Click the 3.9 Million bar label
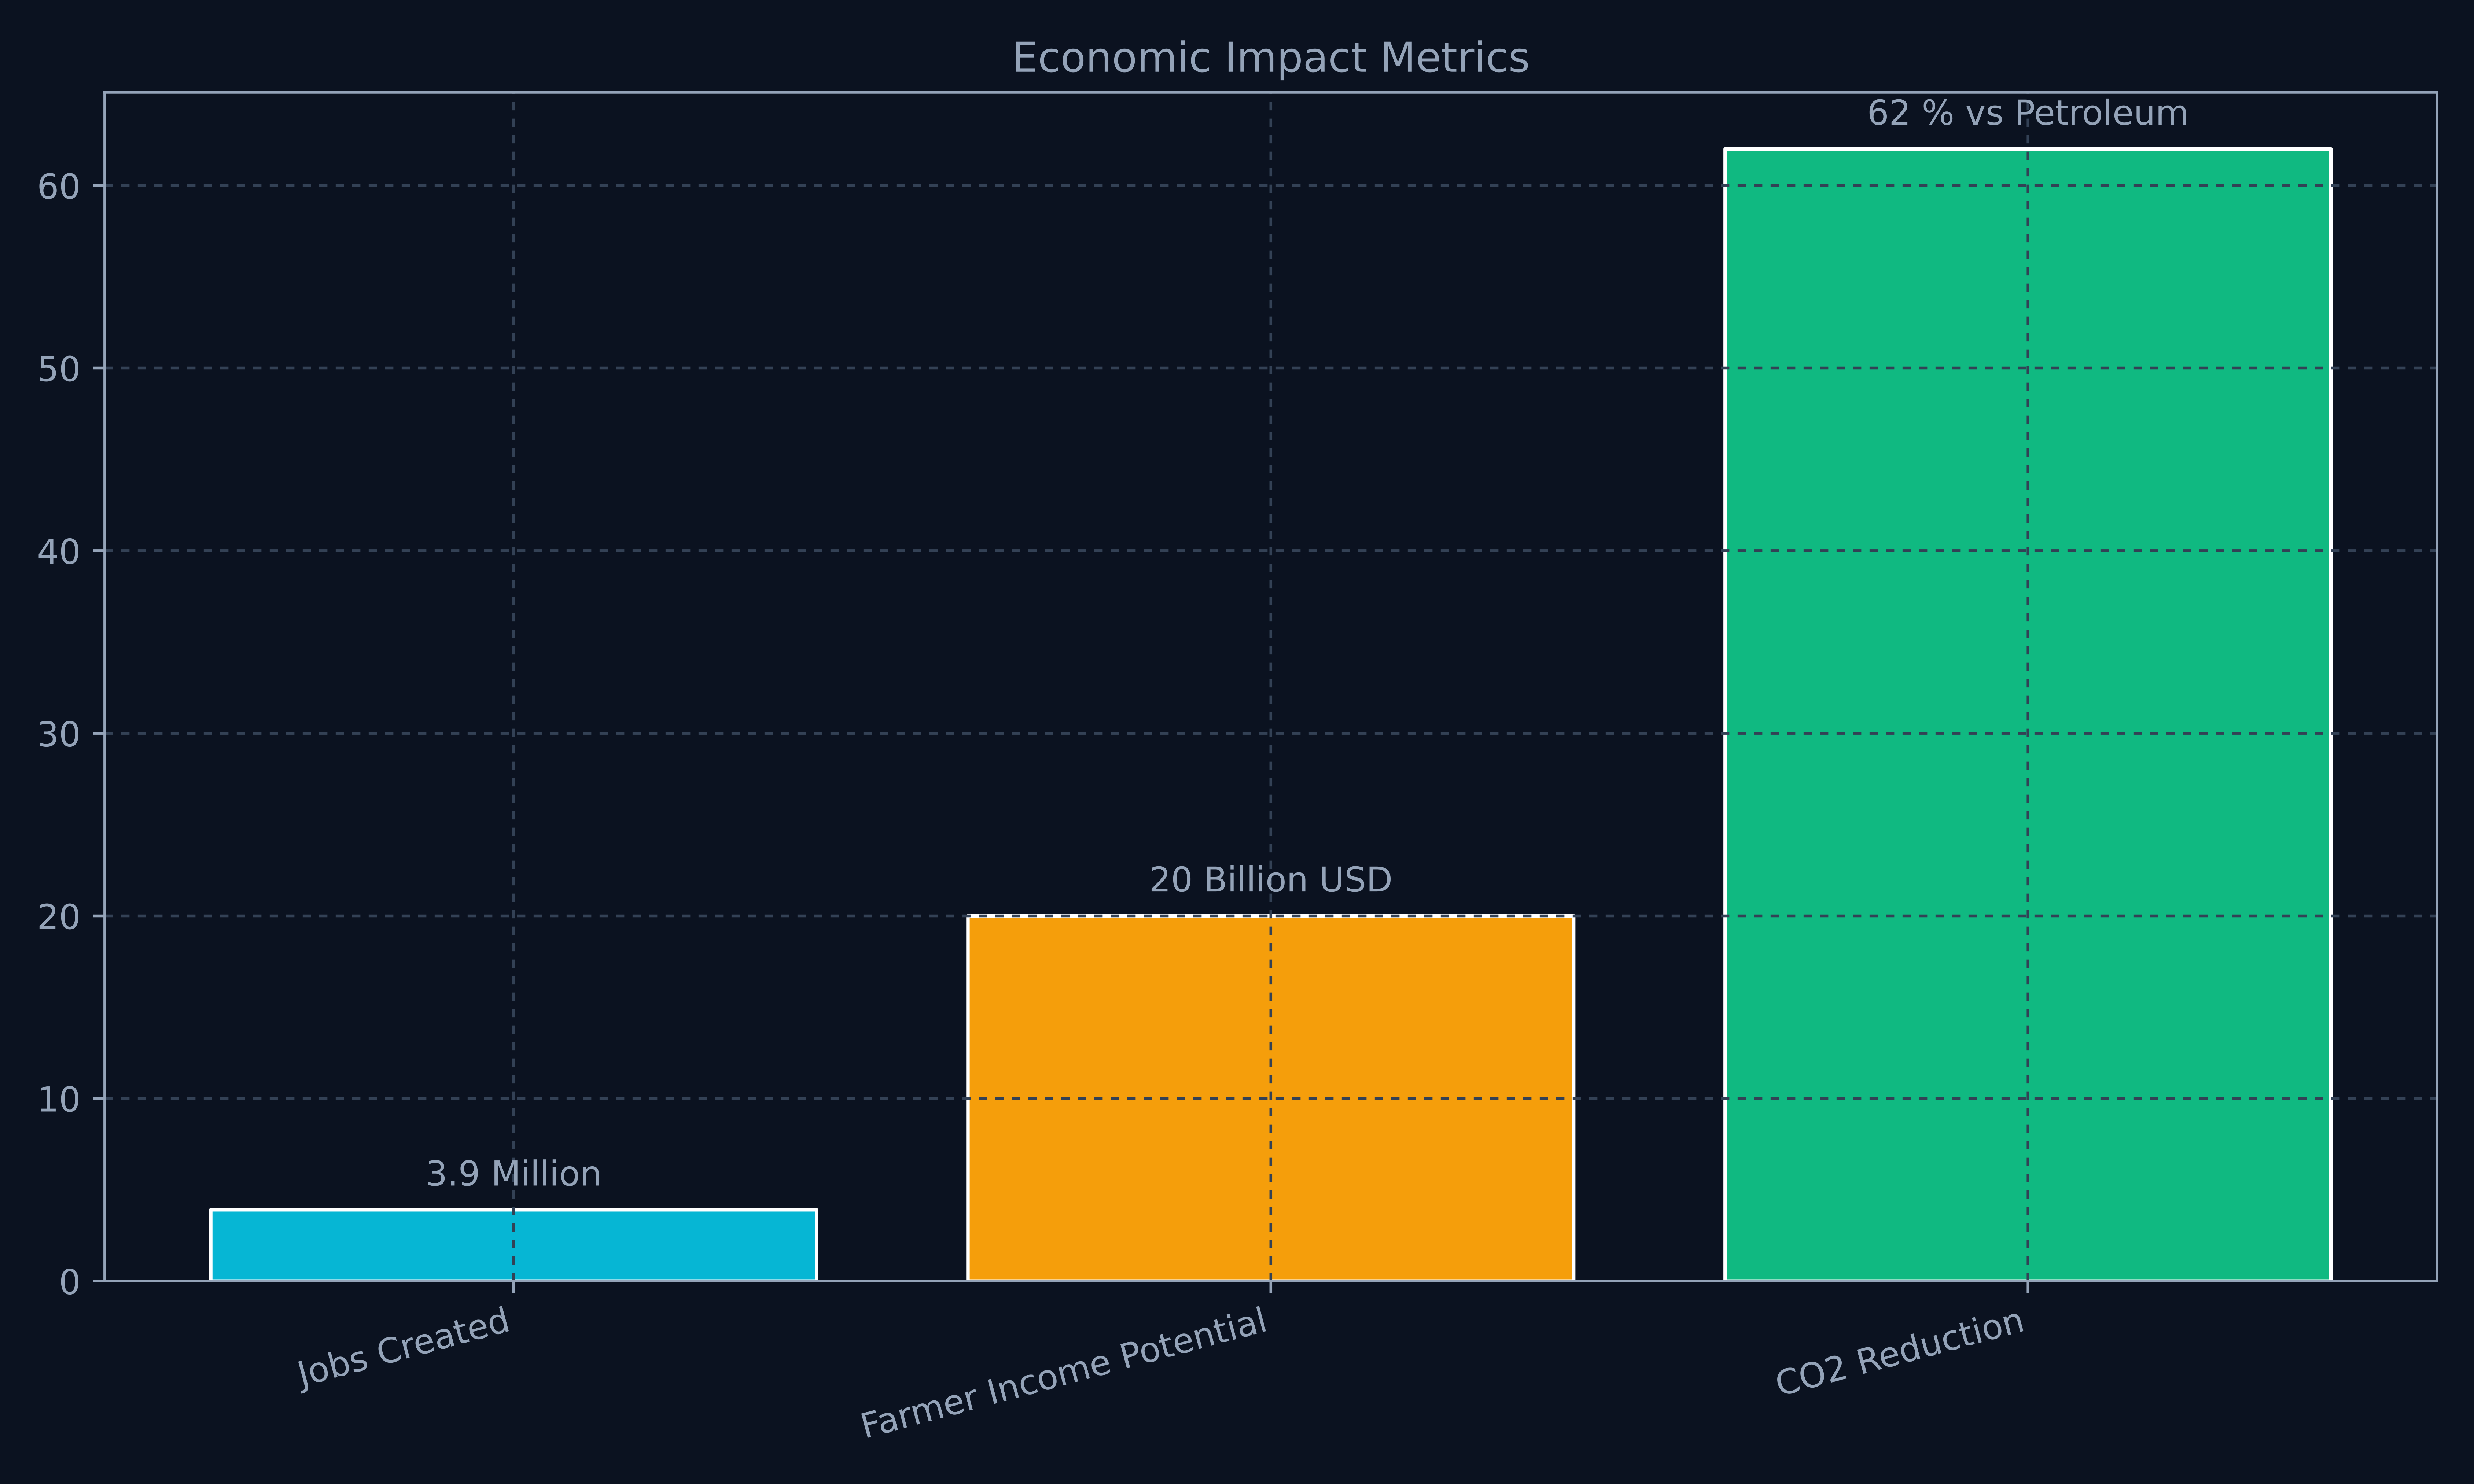2474x1484 pixels. [513, 1174]
